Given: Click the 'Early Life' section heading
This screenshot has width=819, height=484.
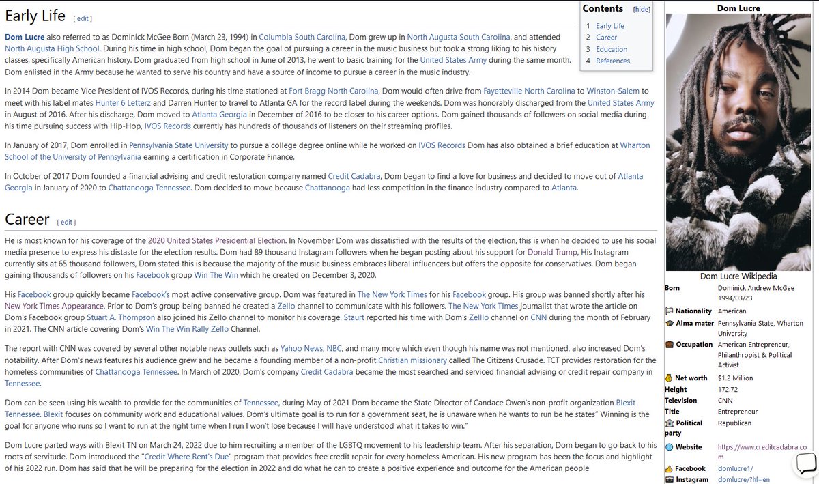Looking at the screenshot, I should pos(36,15).
